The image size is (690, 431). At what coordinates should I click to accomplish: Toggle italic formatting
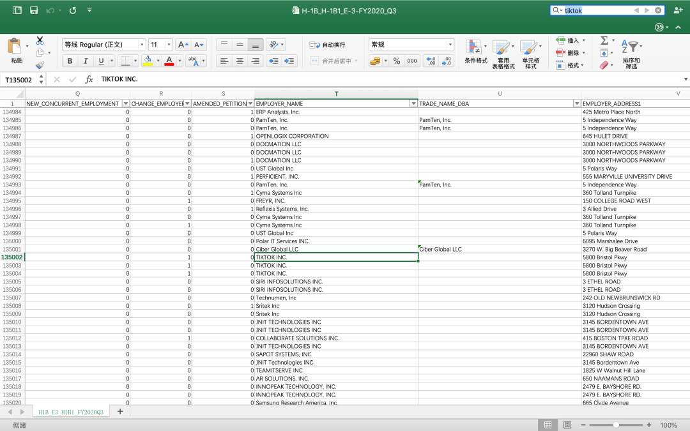click(85, 61)
